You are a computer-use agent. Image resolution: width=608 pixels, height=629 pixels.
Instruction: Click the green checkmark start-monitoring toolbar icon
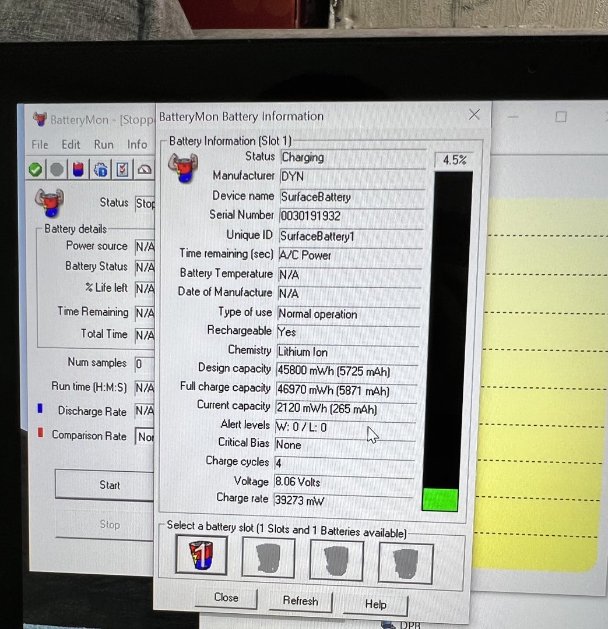pos(36,169)
